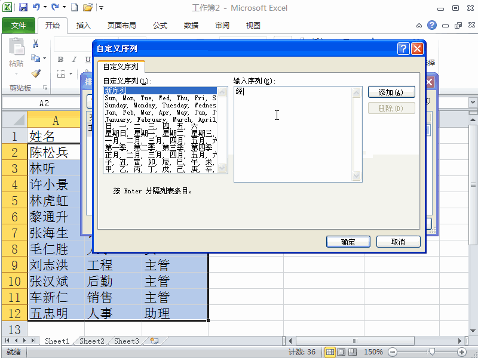Open the border style dropdown arrow

click(72, 74)
